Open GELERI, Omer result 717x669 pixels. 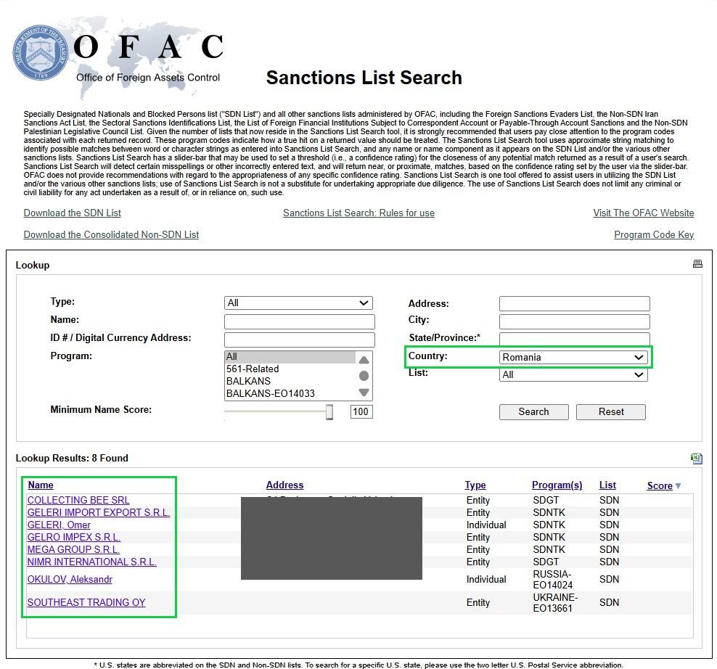click(59, 525)
